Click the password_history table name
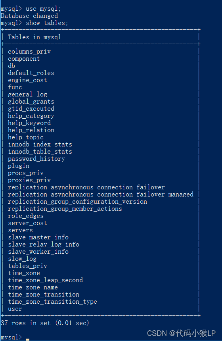This screenshot has height=341, width=222. (36, 159)
